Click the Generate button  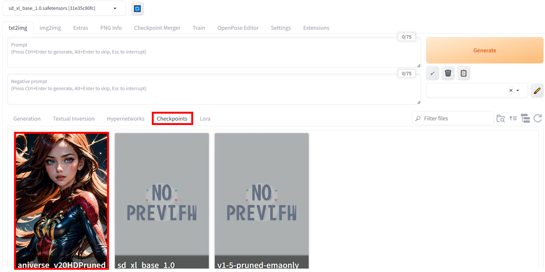coord(485,50)
